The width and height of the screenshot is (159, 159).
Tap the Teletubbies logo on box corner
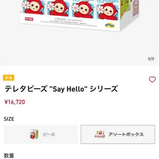click(110, 25)
